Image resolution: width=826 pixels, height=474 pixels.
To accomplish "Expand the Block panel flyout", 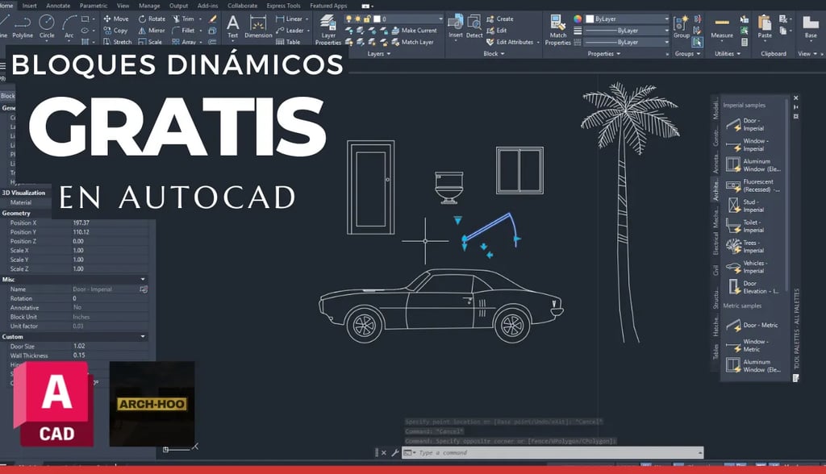I will [494, 54].
